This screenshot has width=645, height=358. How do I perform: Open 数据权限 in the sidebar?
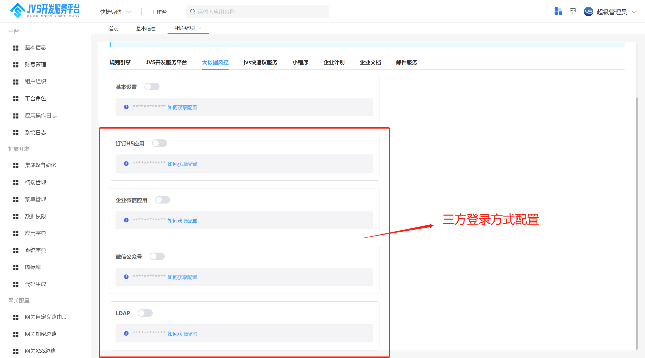pyautogui.click(x=35, y=216)
